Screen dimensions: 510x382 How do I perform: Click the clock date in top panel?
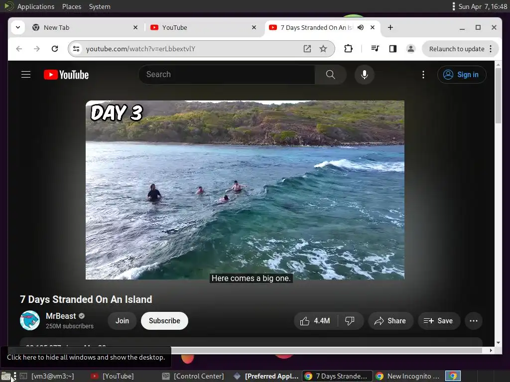[x=483, y=6]
